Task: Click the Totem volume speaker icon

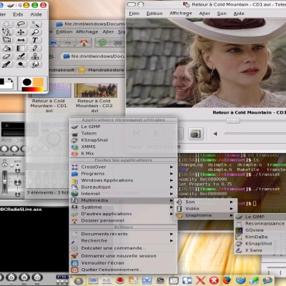Action: 215,134
